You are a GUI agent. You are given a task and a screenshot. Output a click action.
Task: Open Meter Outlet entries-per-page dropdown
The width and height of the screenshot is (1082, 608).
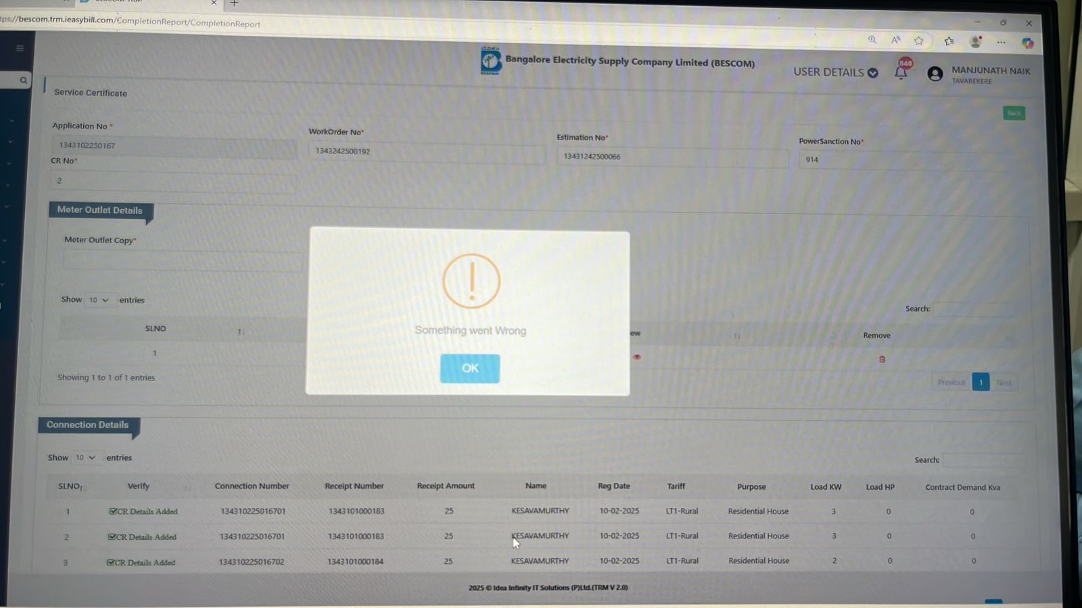(99, 300)
